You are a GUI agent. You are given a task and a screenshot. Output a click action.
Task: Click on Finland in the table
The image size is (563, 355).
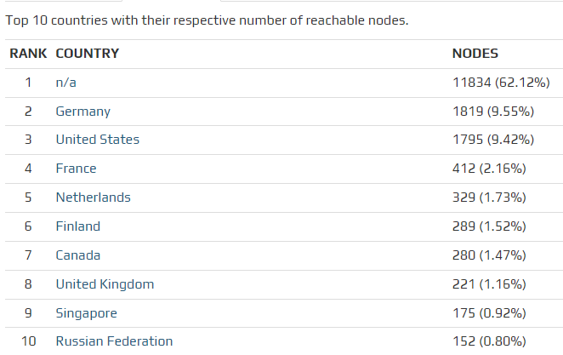coord(78,226)
